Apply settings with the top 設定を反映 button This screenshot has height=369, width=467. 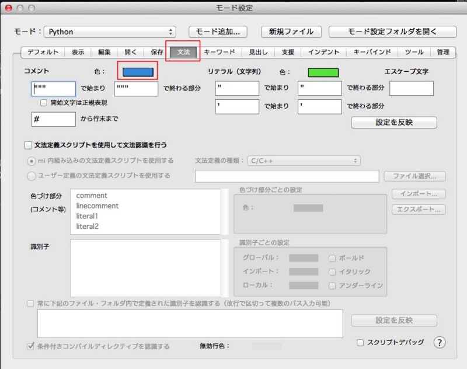click(393, 123)
